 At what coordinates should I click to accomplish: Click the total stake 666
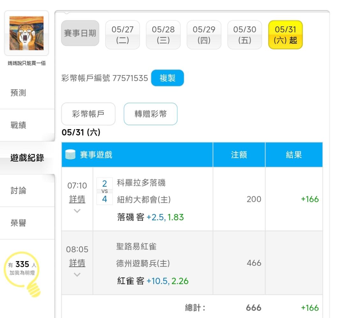[253, 308]
